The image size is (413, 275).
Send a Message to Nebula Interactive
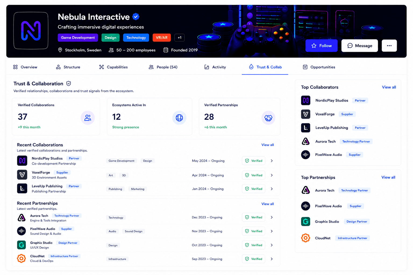[x=359, y=46]
